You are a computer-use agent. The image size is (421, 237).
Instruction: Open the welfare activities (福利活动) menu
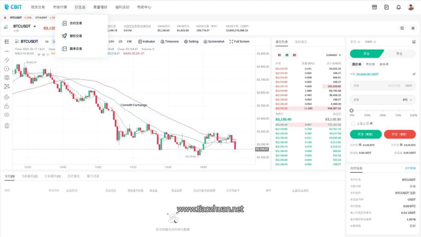(x=122, y=7)
